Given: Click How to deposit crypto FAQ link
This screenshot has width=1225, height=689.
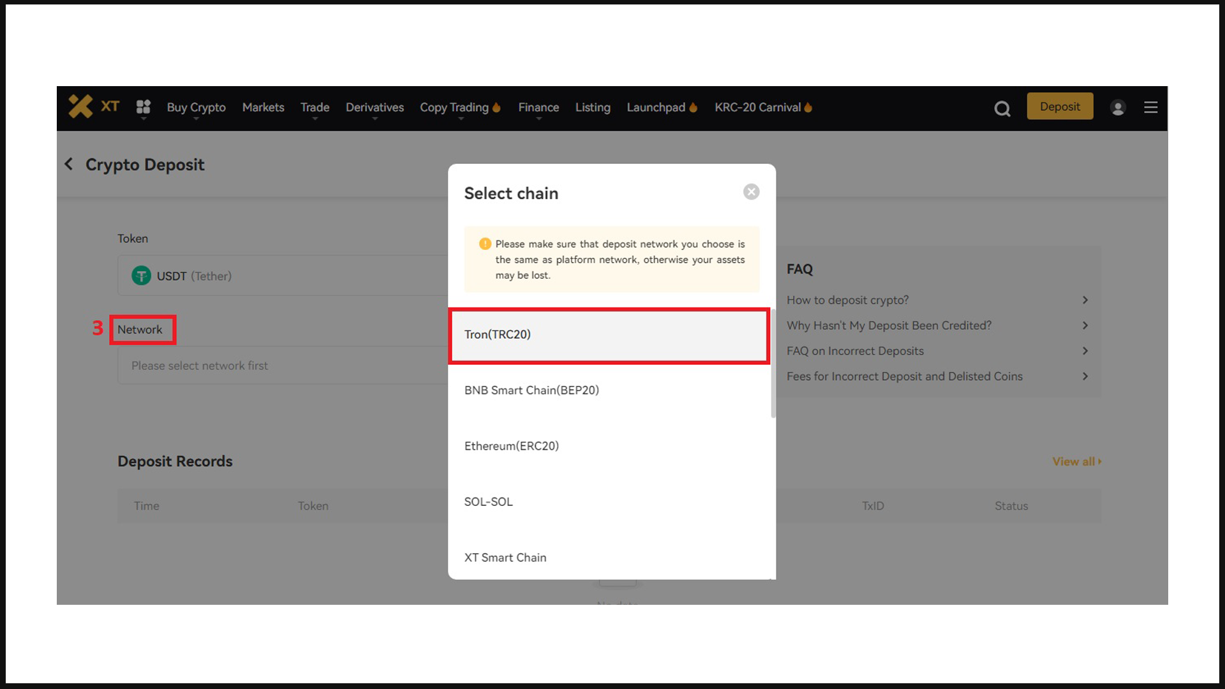Looking at the screenshot, I should point(848,300).
